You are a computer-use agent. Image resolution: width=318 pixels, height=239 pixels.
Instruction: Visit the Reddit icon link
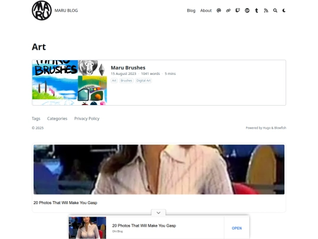pyautogui.click(x=247, y=11)
